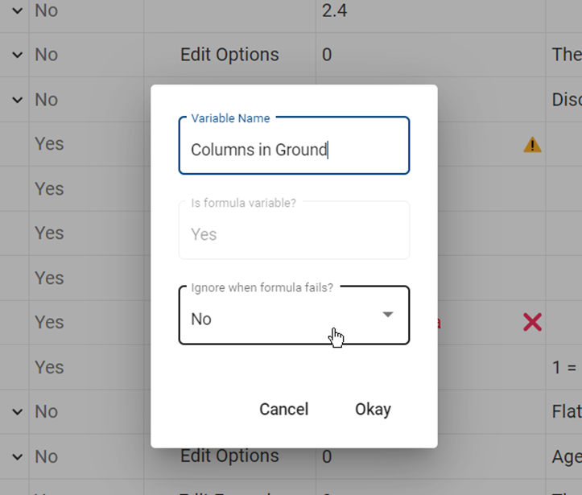
Task: Select the Yes cell beside the warning icon row
Action: tap(49, 144)
